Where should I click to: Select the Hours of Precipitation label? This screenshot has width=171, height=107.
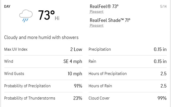point(108,74)
